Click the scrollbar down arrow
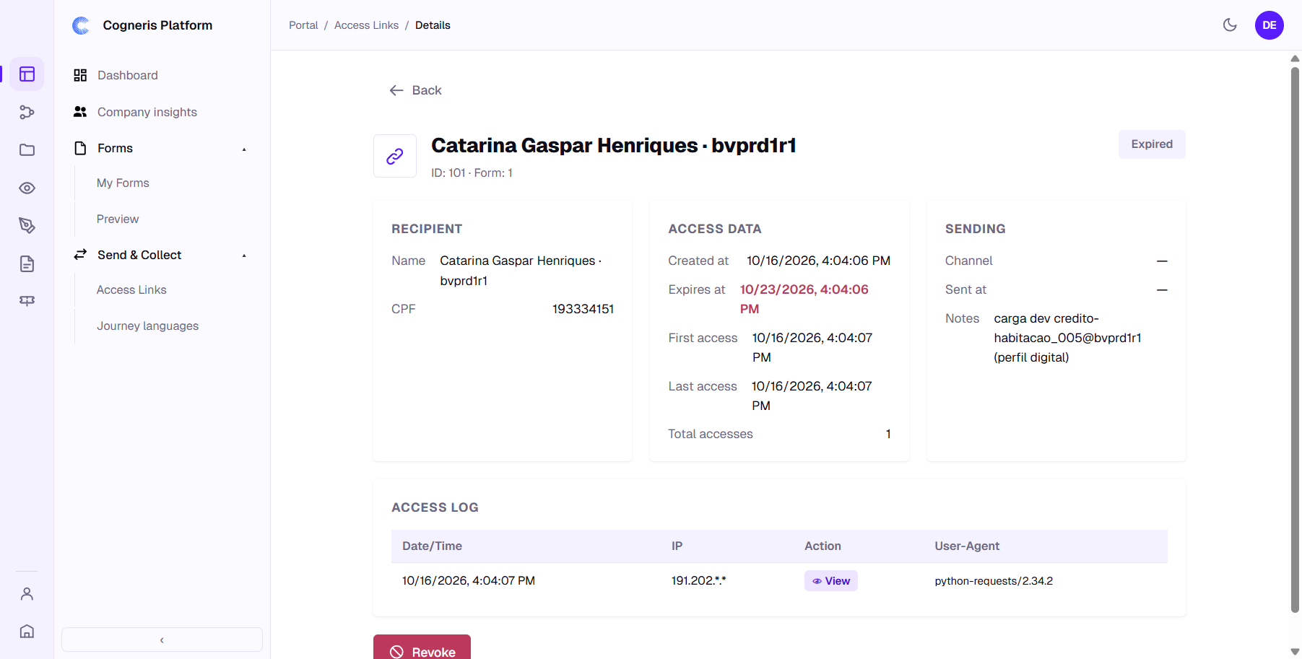 (x=1295, y=652)
